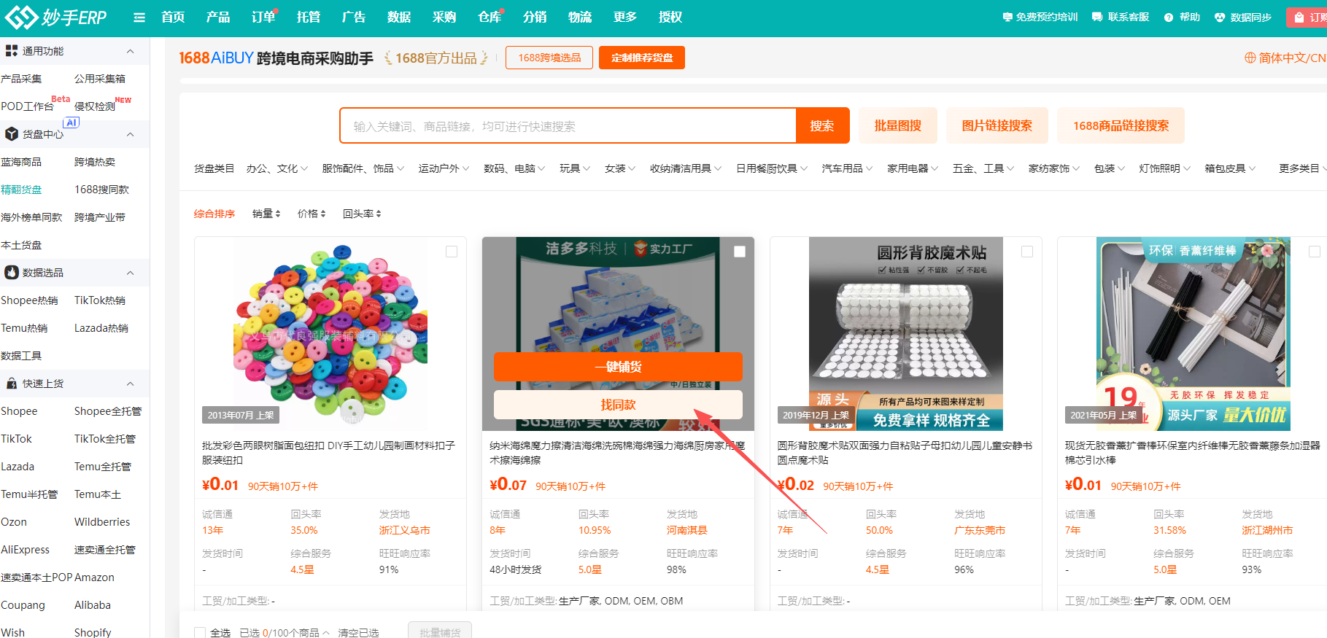Open the 订单 menu
The width and height of the screenshot is (1327, 638).
tap(263, 17)
